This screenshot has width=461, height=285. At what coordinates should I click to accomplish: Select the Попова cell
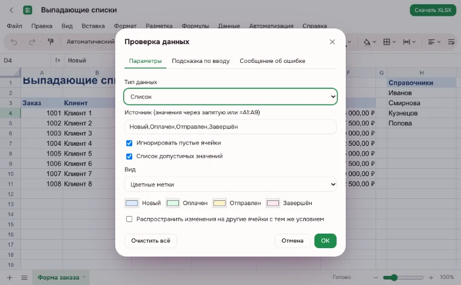click(x=422, y=123)
